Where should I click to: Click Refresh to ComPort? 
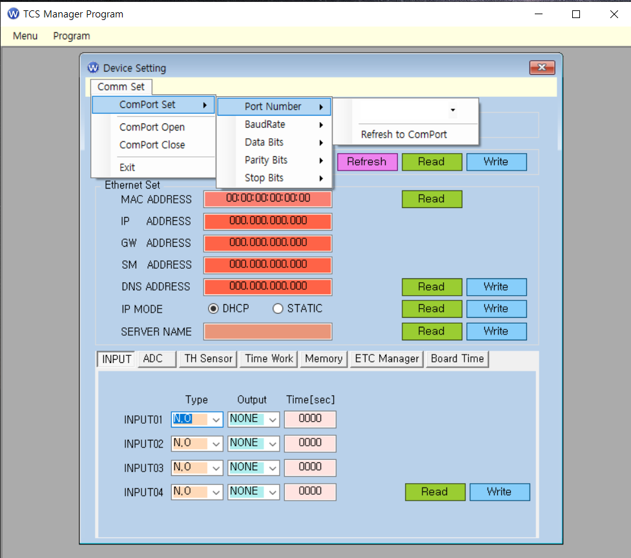pyautogui.click(x=406, y=134)
